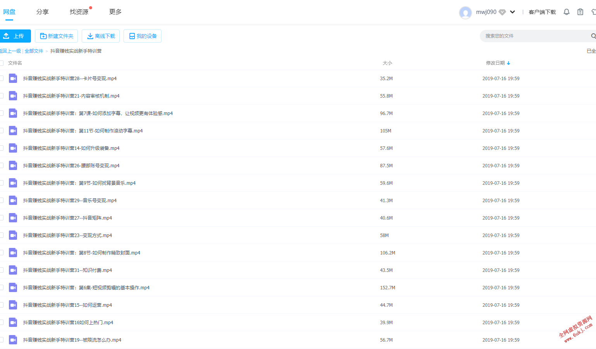Click video icon for 训营23--变现方式.mp4
596x349 pixels.
[x=13, y=235]
